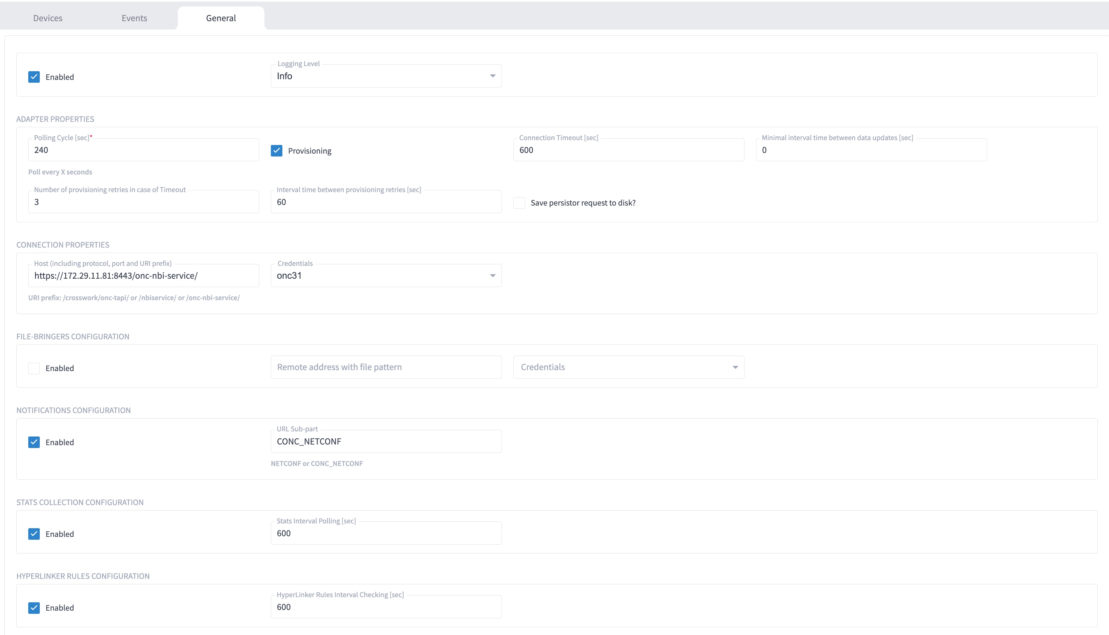Edit the URL Sub-part field
The image size is (1109, 635).
(386, 441)
